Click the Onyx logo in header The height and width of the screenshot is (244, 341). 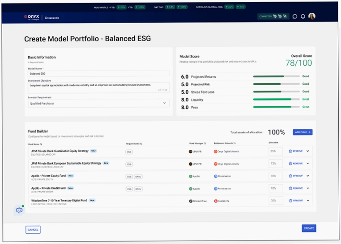(x=32, y=17)
